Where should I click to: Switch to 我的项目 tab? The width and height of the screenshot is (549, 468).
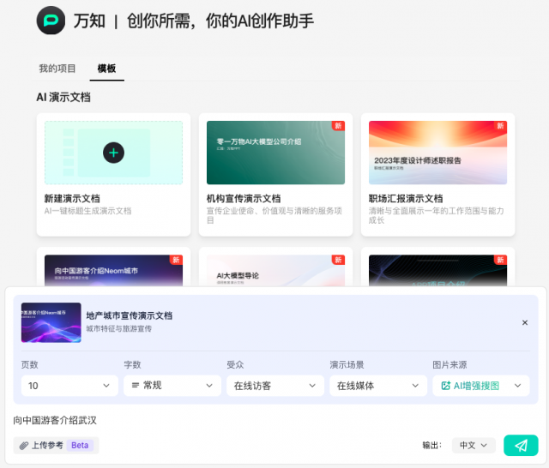pyautogui.click(x=57, y=69)
